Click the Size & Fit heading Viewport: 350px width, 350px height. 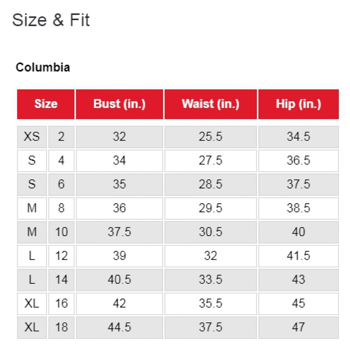click(x=51, y=21)
